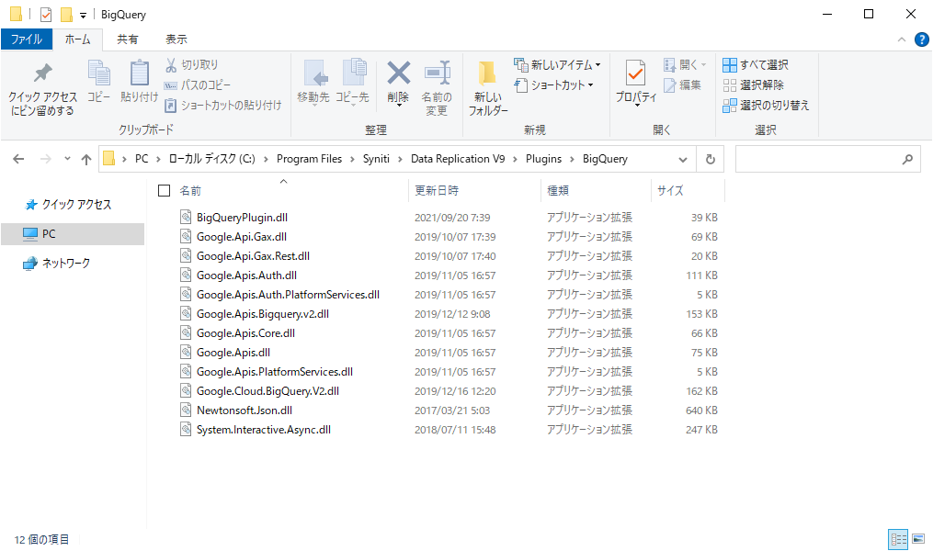933x551 pixels.
Task: Switch to large icons view in status bar
Action: [x=918, y=539]
